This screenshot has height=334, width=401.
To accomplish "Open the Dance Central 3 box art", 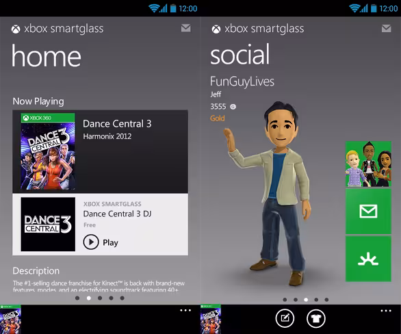I will [48, 151].
